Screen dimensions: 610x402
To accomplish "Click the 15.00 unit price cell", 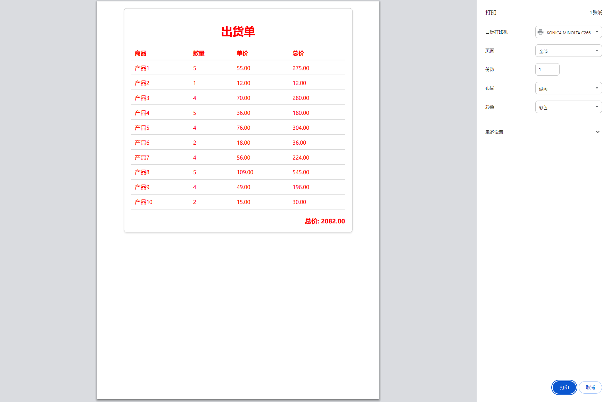I will (x=244, y=202).
